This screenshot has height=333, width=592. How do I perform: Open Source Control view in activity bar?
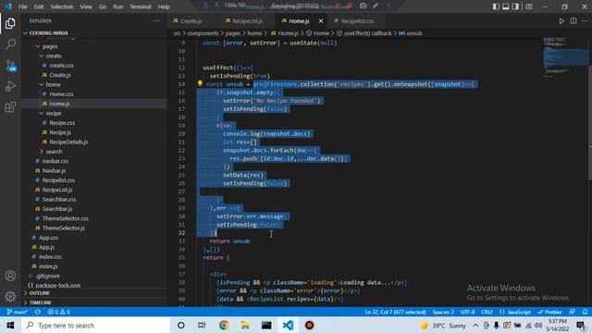10,66
